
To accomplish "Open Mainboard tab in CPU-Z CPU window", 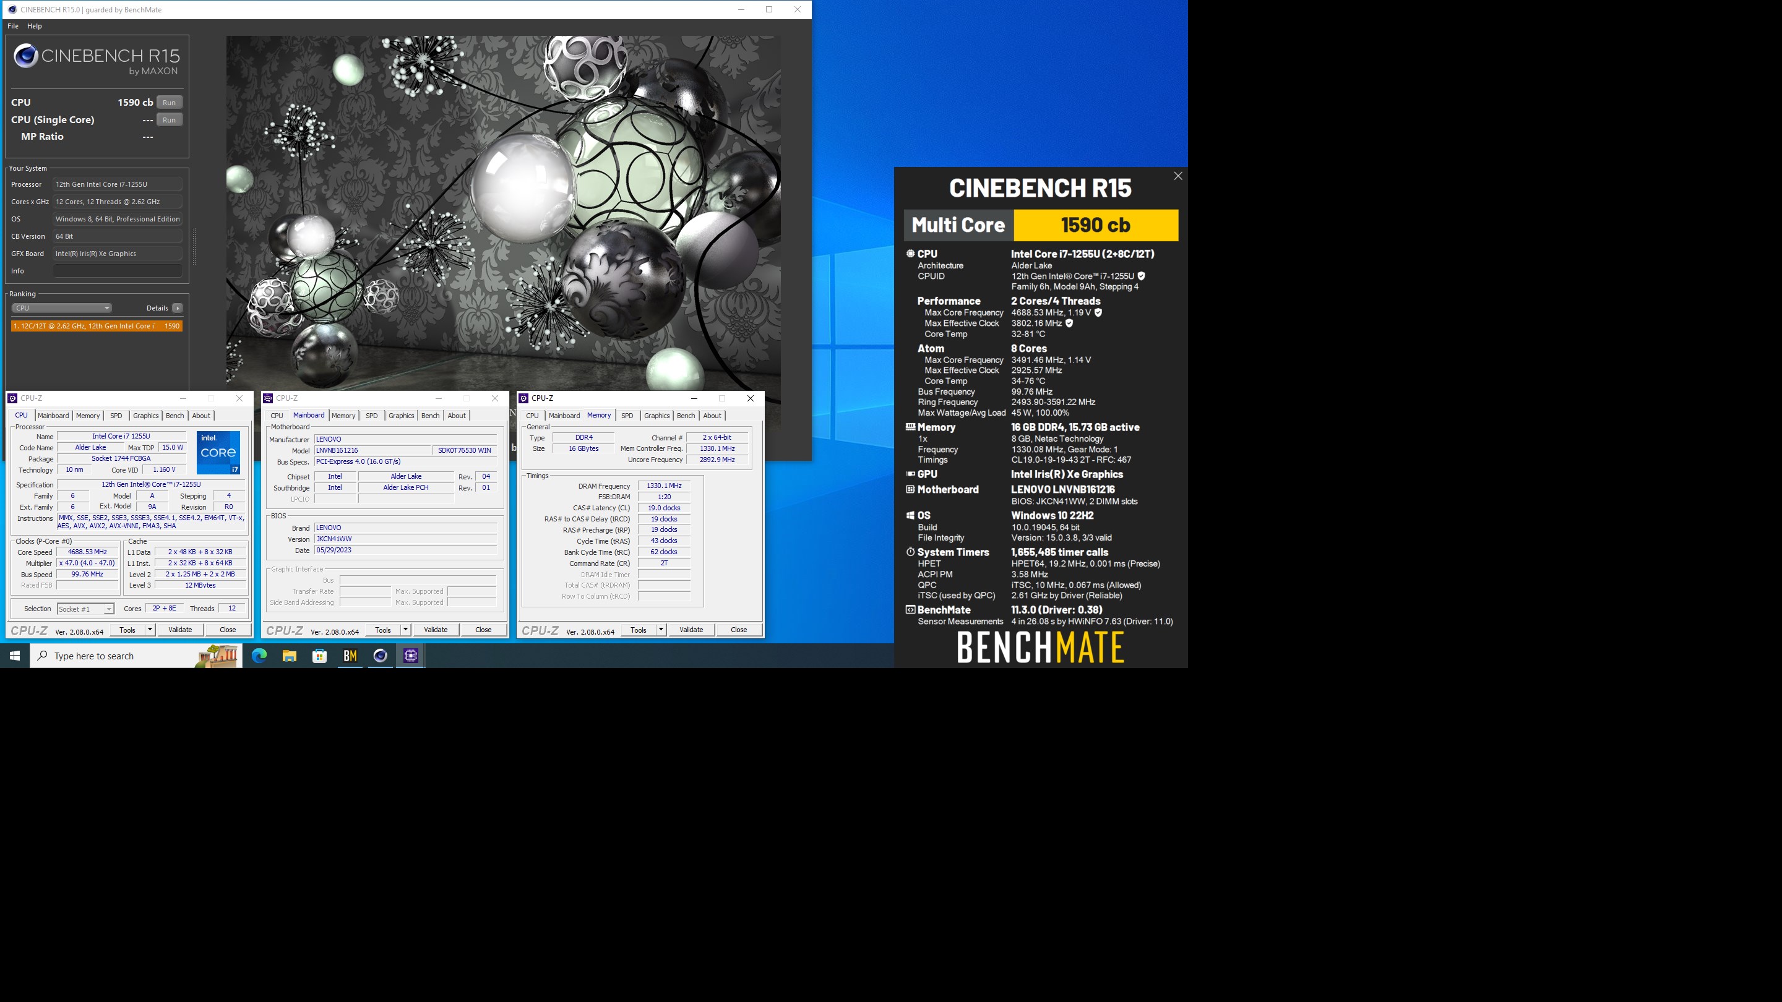I will [x=53, y=416].
